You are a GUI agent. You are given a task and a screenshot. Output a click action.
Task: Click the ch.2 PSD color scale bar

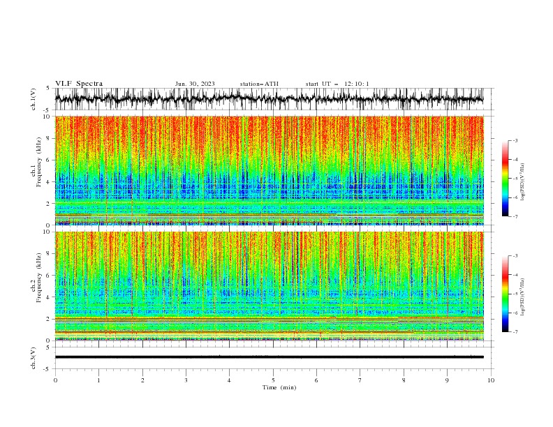pyautogui.click(x=506, y=294)
